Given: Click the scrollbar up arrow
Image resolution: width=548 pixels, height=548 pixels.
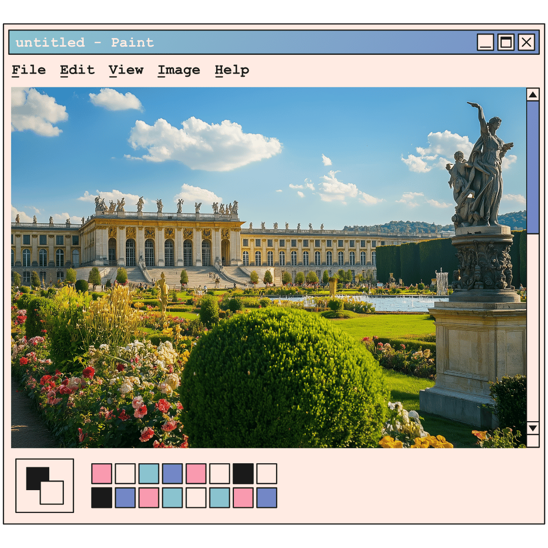Looking at the screenshot, I should [533, 94].
